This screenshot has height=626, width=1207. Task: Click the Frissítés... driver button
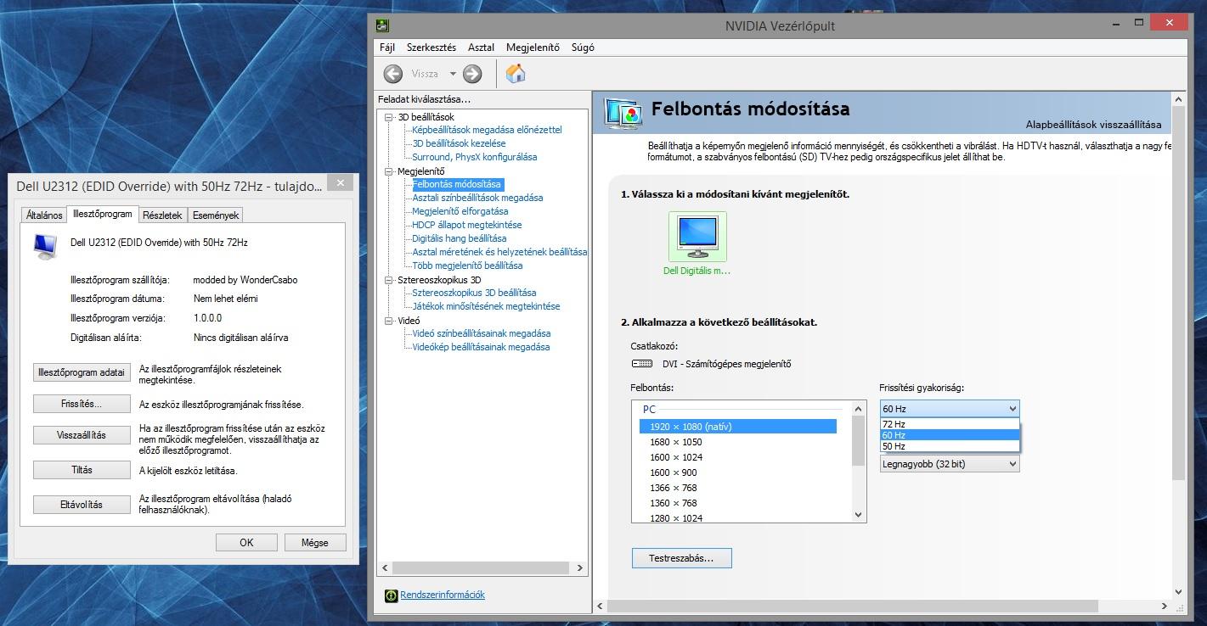click(82, 404)
